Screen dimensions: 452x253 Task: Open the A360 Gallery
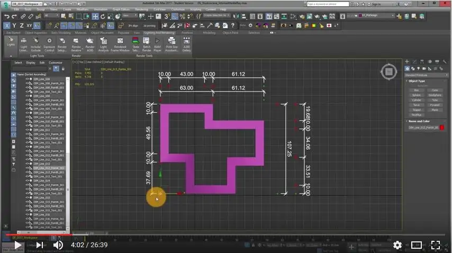186,44
